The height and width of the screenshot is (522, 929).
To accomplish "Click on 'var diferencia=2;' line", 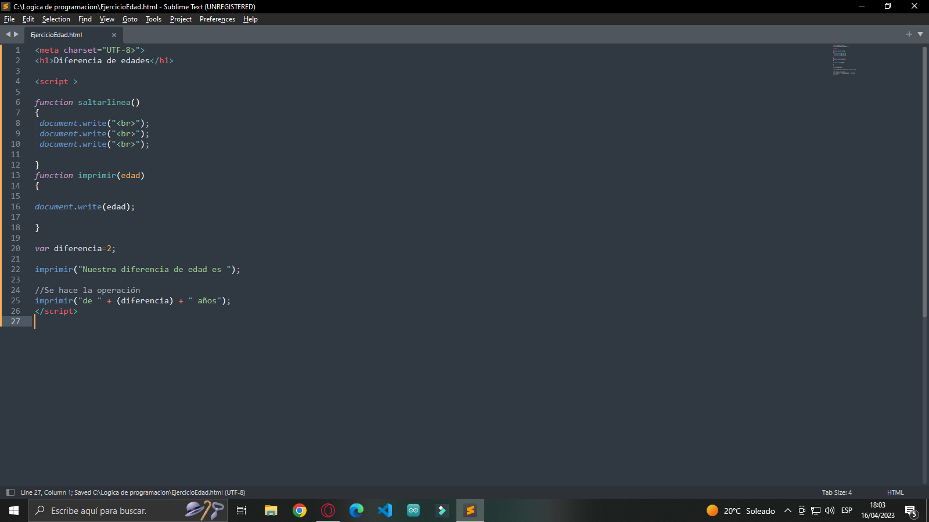I will click(x=75, y=248).
